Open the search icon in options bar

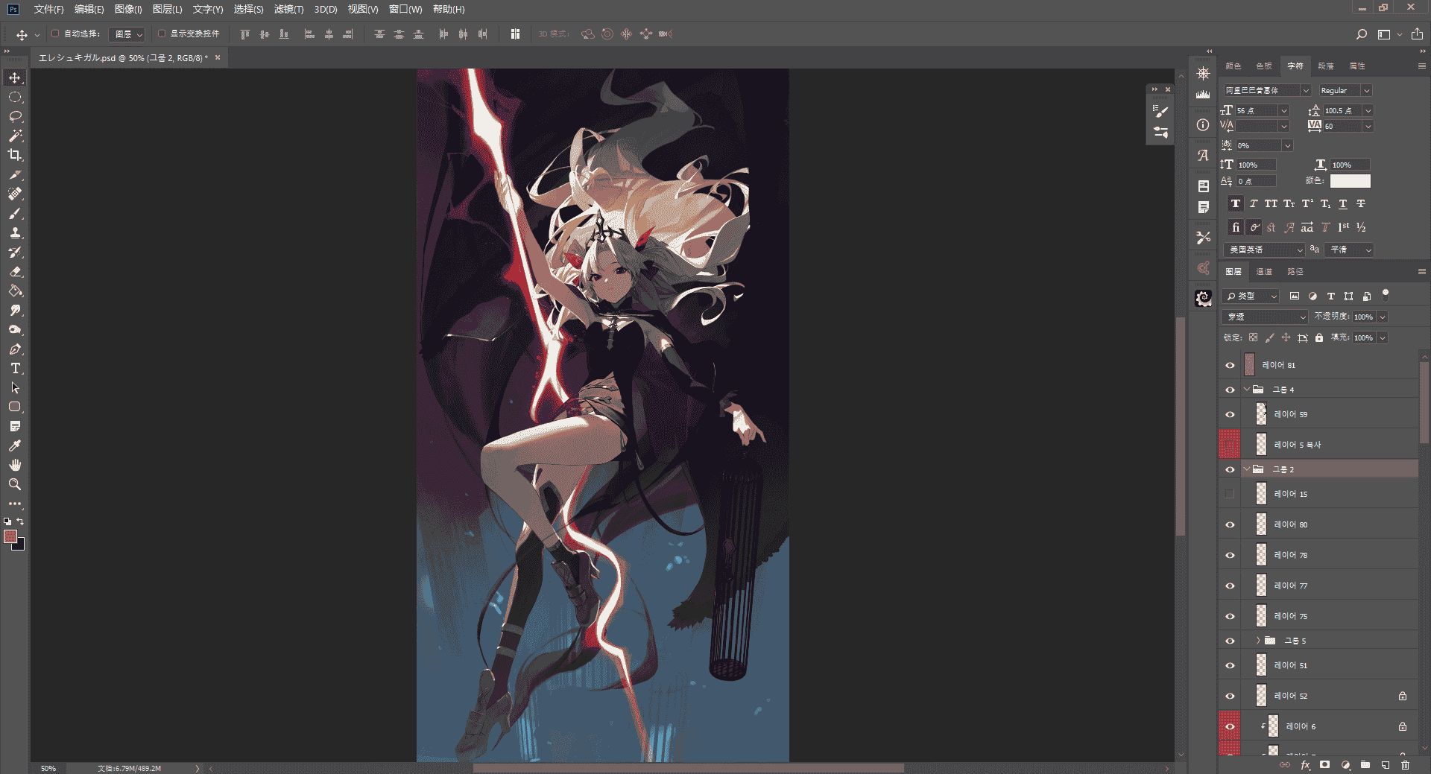[x=1362, y=34]
